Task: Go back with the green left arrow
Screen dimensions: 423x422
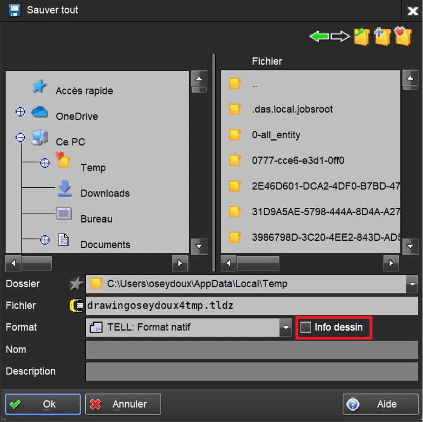Action: [x=319, y=36]
